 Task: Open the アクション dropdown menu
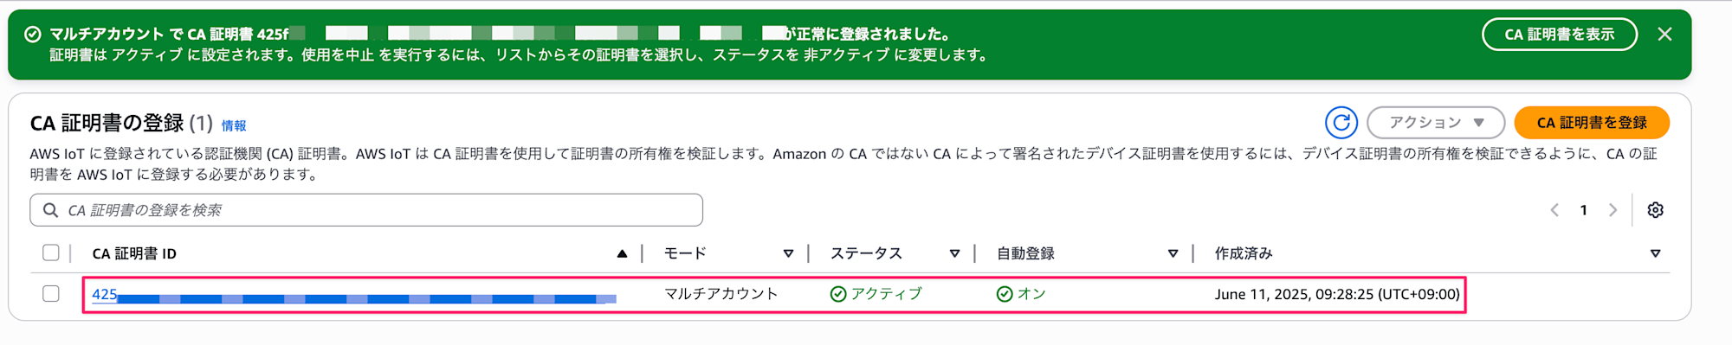1436,123
